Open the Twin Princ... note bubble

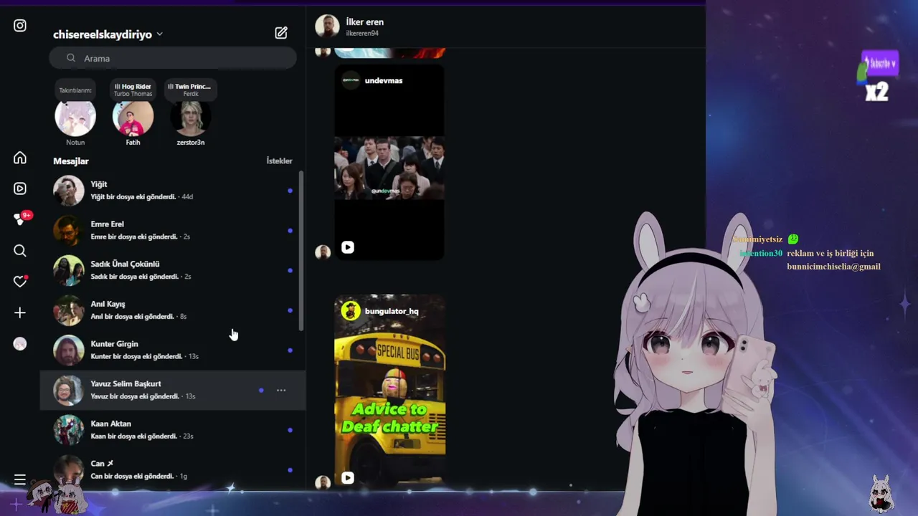pos(190,90)
